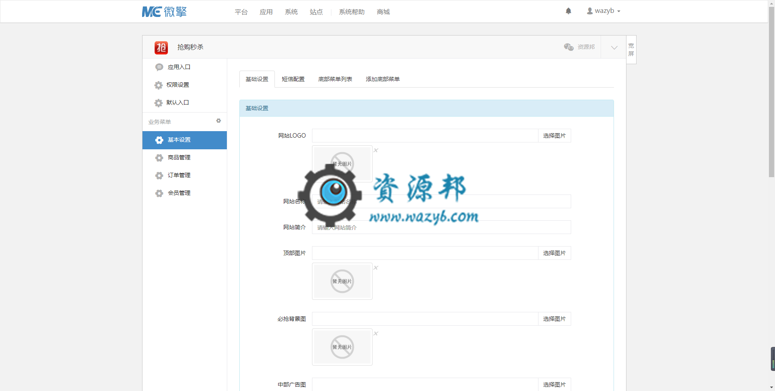
Task: Click the WeChat icon beside 资源邦
Action: (x=569, y=47)
